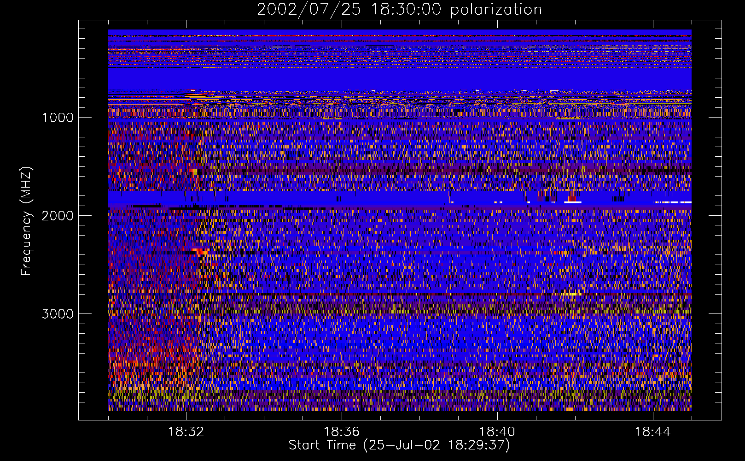Click the 18:40 time tick label
Image resolution: width=745 pixels, height=461 pixels.
pos(497,432)
